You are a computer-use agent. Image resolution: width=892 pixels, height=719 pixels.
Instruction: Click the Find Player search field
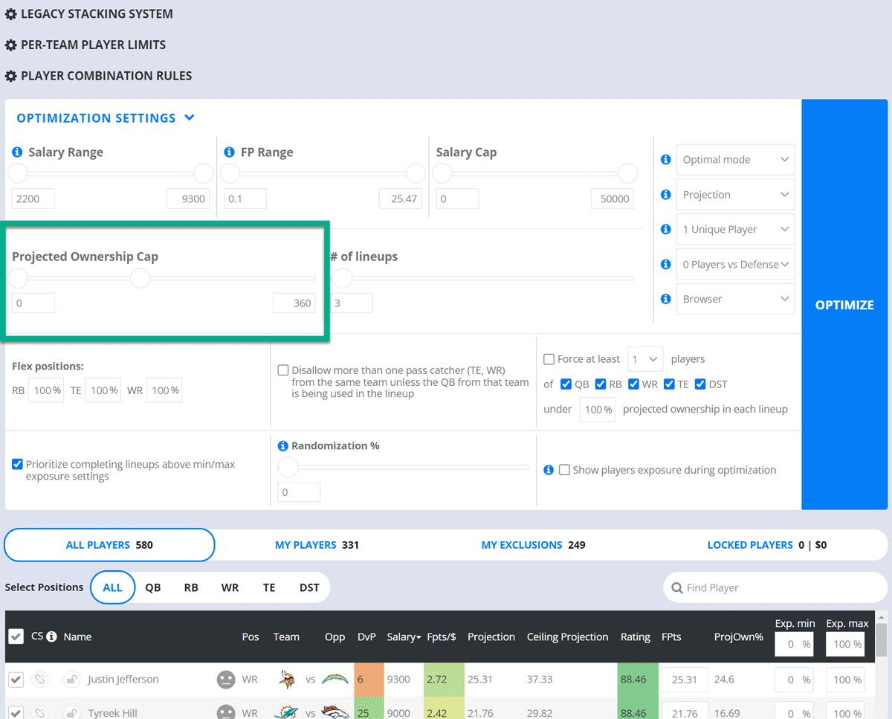point(775,588)
